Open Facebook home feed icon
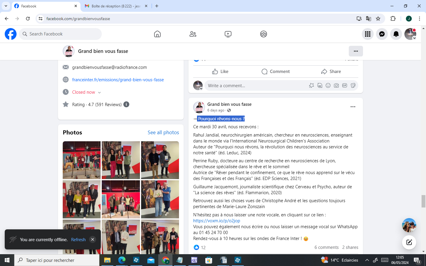Screen dimensions: 426x266 point(157,34)
